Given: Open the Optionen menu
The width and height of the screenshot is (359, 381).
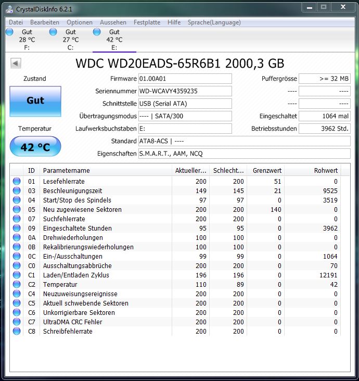Looking at the screenshot, I should coord(80,22).
